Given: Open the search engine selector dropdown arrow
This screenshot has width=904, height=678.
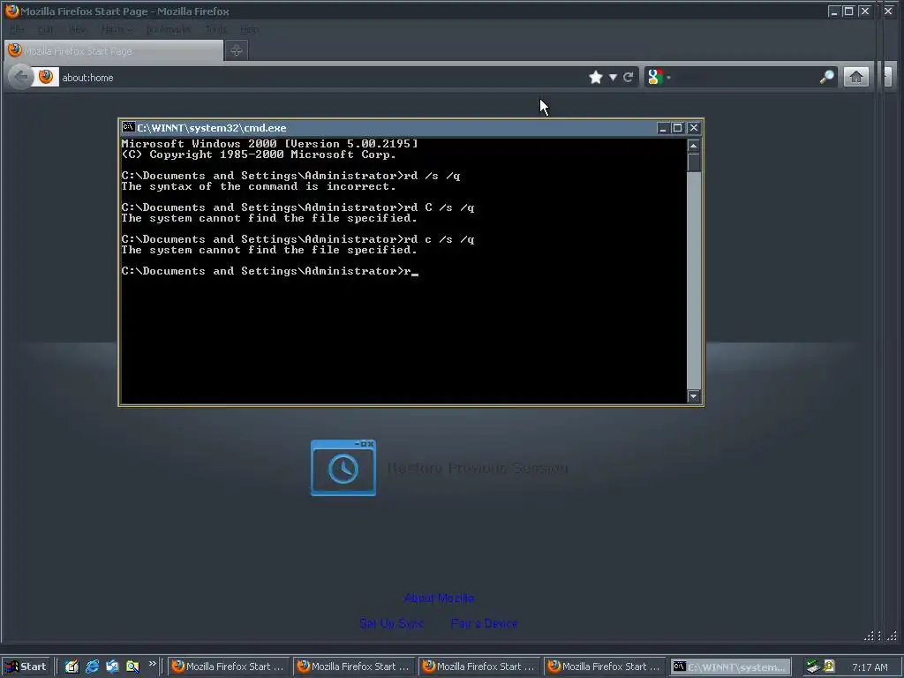Looking at the screenshot, I should click(x=669, y=78).
